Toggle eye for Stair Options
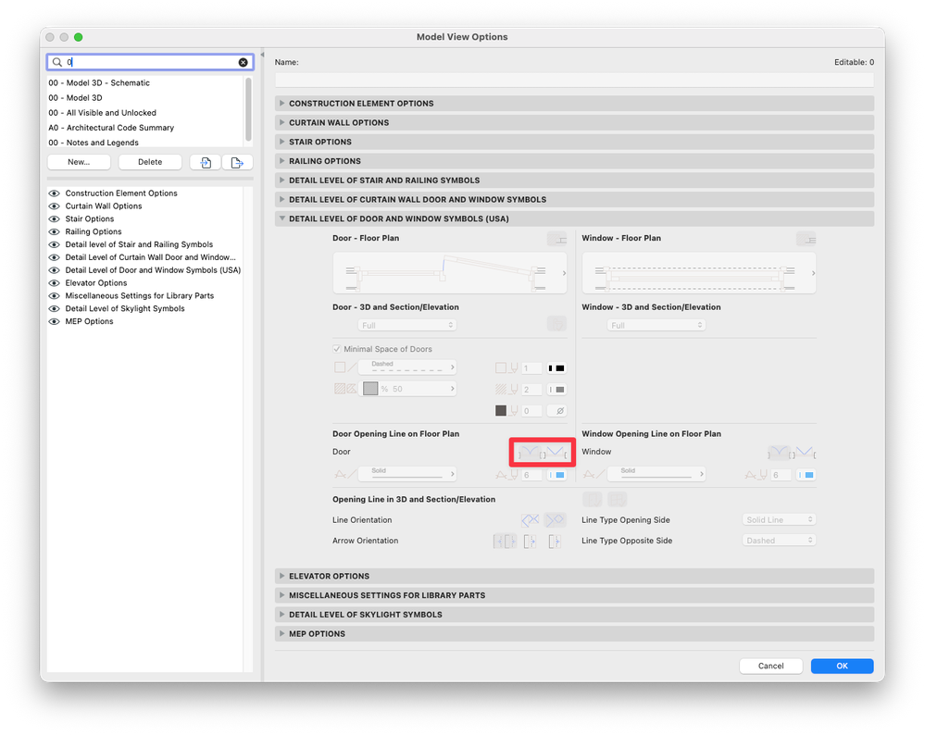 [x=55, y=218]
